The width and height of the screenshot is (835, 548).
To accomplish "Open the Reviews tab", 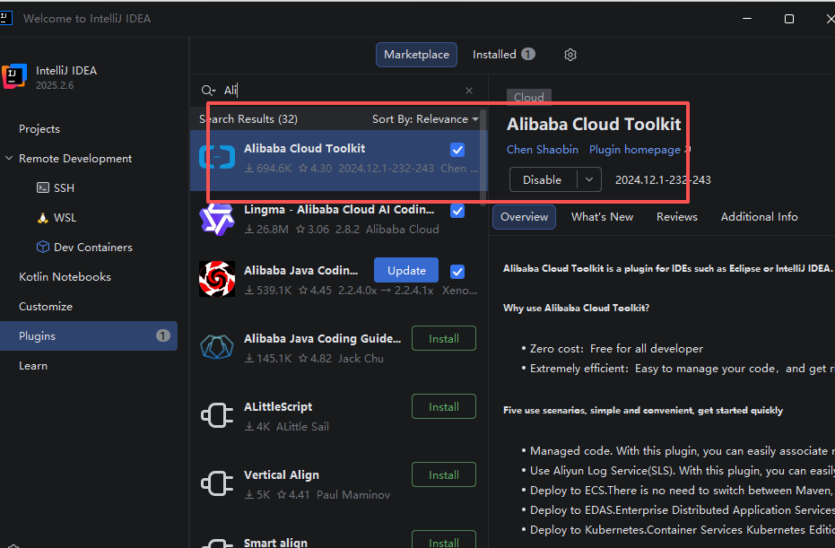I will point(677,217).
